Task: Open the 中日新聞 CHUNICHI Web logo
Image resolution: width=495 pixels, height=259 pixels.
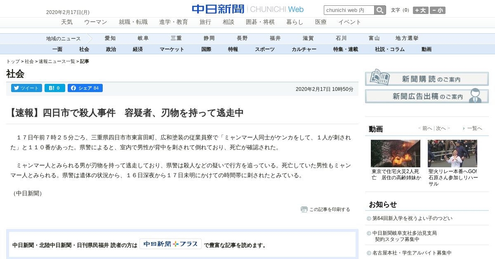Action: tap(247, 9)
